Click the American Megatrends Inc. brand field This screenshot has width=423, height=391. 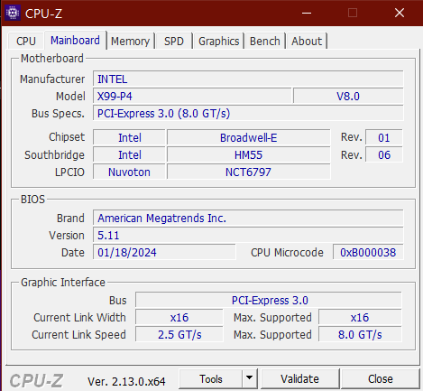248,219
